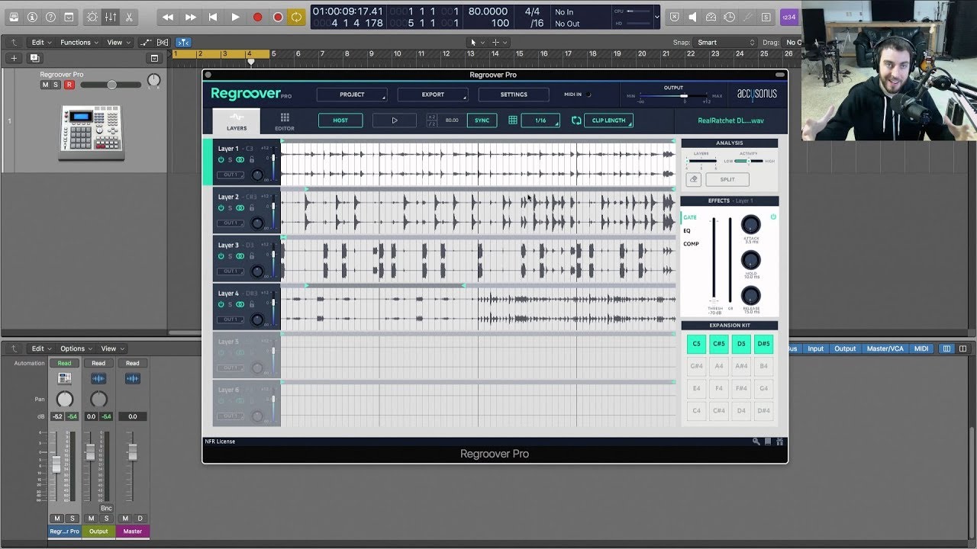Toggle the purple count-in 1234 button

point(789,17)
